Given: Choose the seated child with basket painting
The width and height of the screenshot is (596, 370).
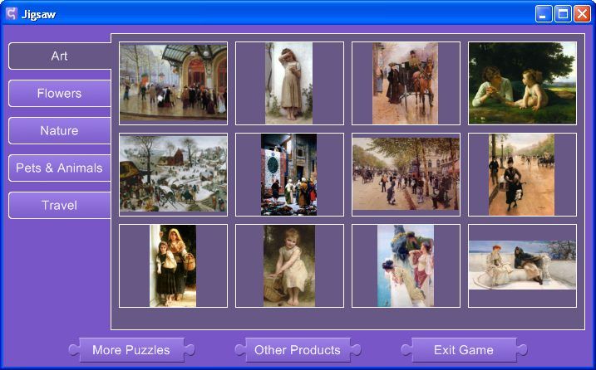Looking at the screenshot, I should tap(288, 265).
